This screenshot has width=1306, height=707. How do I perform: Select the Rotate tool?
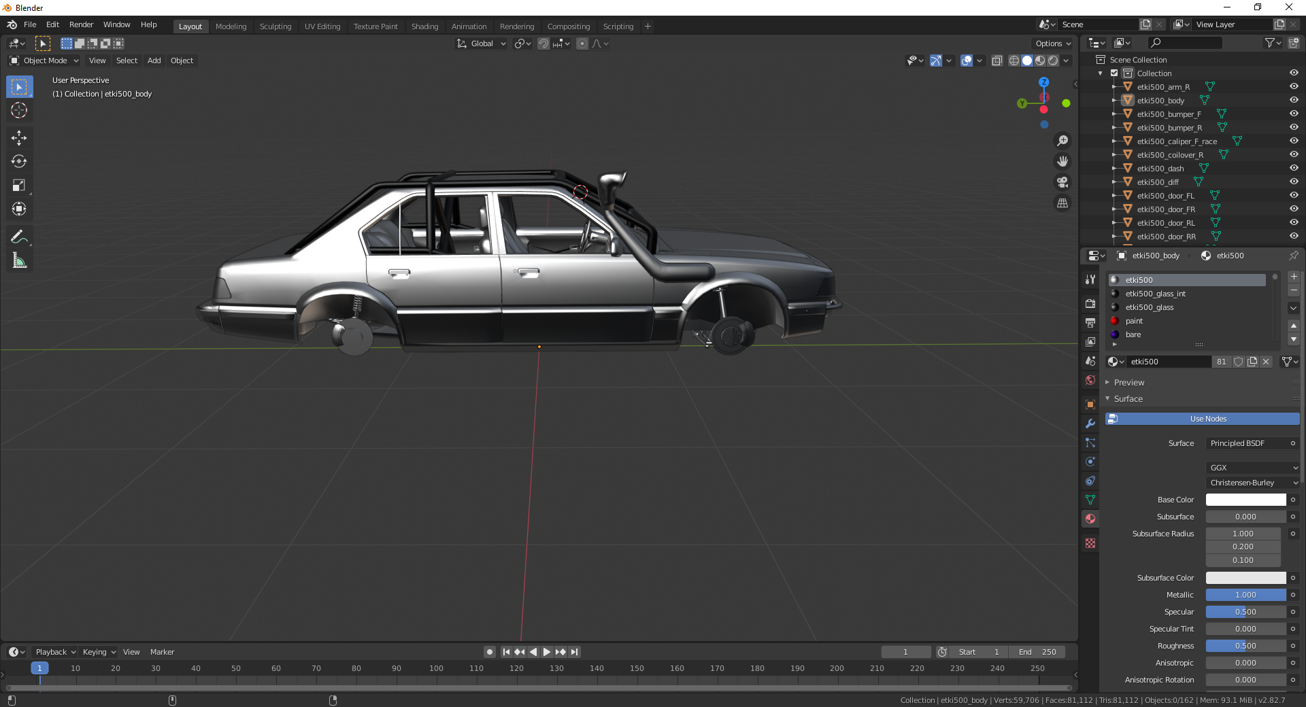coord(19,161)
